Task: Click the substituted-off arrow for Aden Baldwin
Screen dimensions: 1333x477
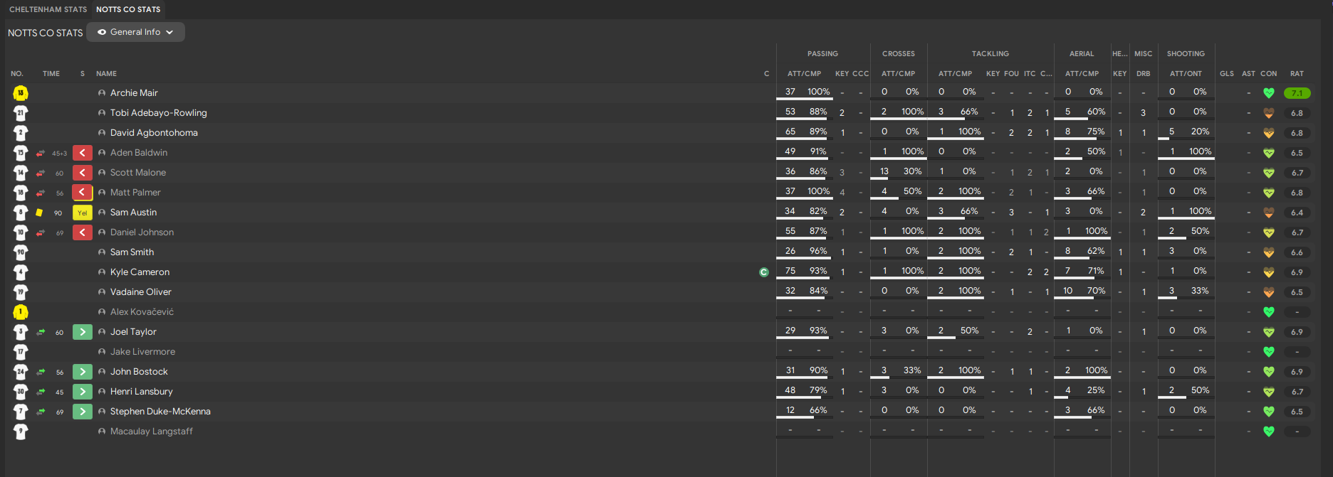Action: coord(83,153)
